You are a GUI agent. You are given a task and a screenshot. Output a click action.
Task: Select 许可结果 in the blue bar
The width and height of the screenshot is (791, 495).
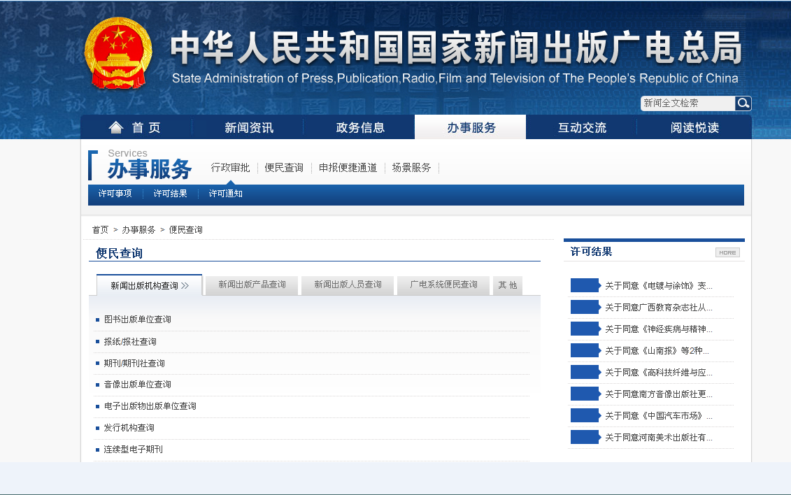(170, 194)
